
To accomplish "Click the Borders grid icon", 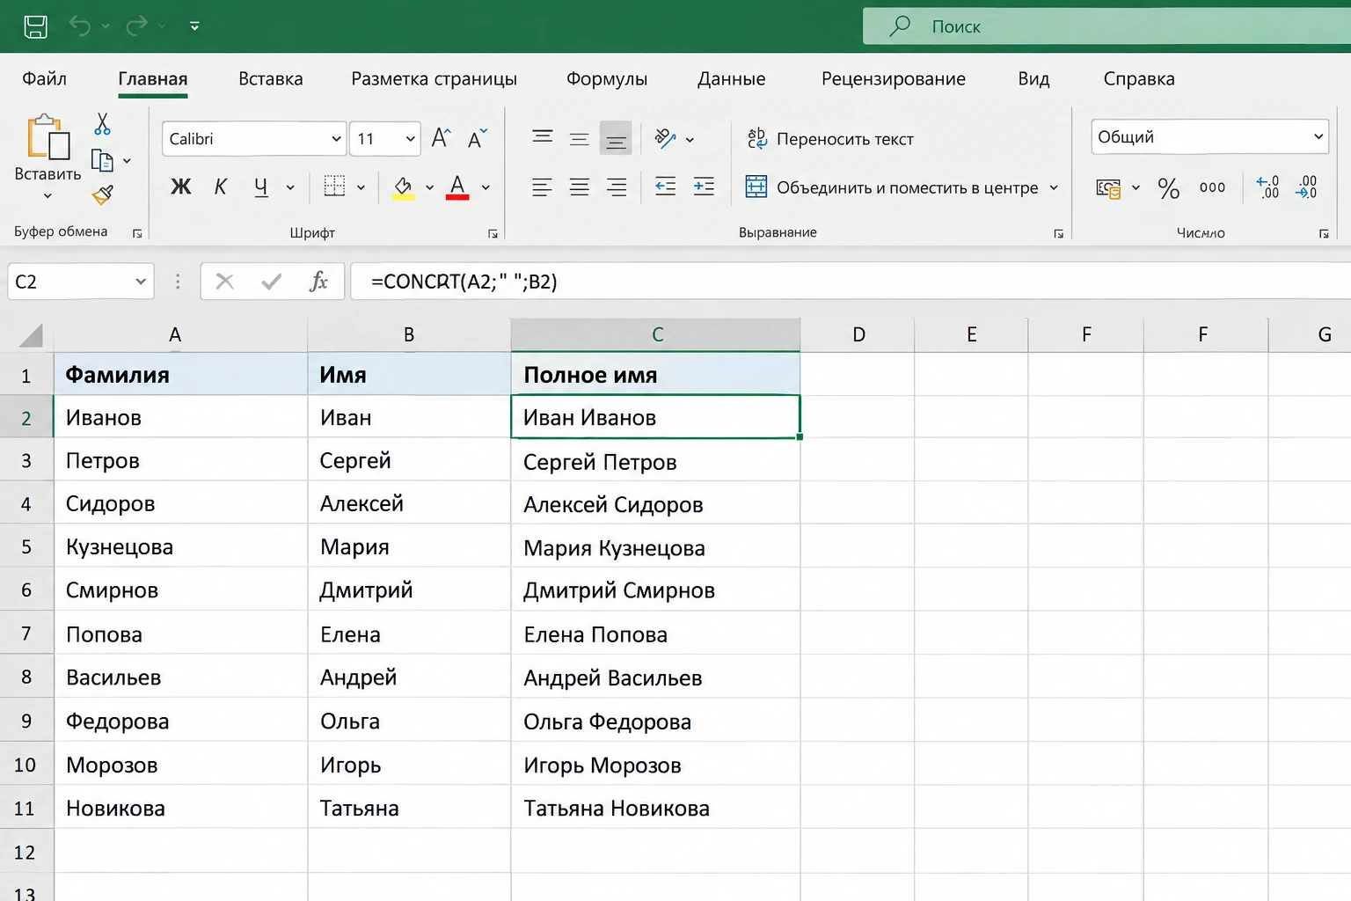I will coord(334,186).
